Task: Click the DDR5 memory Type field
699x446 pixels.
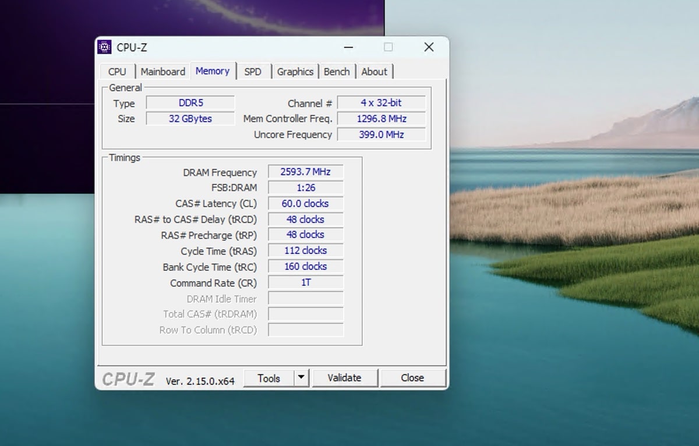Action: [x=190, y=103]
